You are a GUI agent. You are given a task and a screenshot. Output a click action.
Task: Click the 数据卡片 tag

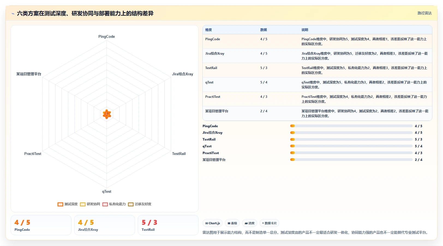pyautogui.click(x=269, y=223)
